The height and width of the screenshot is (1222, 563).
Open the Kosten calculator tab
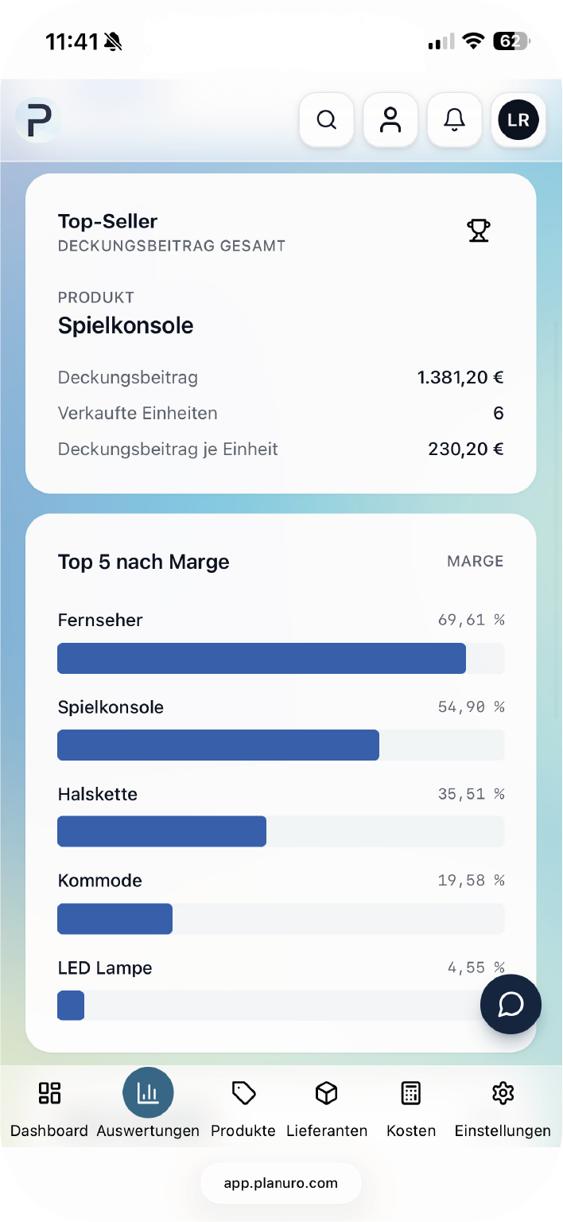pos(411,1107)
